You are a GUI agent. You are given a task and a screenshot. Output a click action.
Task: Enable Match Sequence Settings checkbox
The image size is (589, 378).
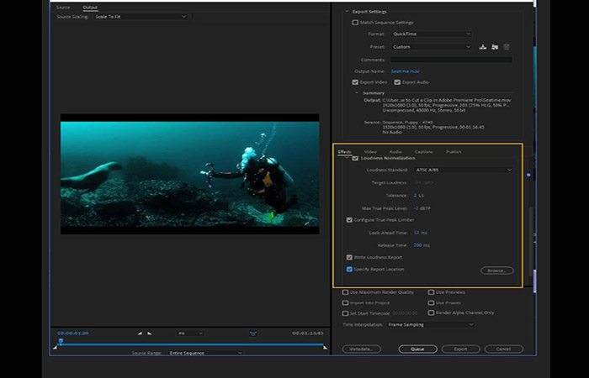(x=355, y=23)
